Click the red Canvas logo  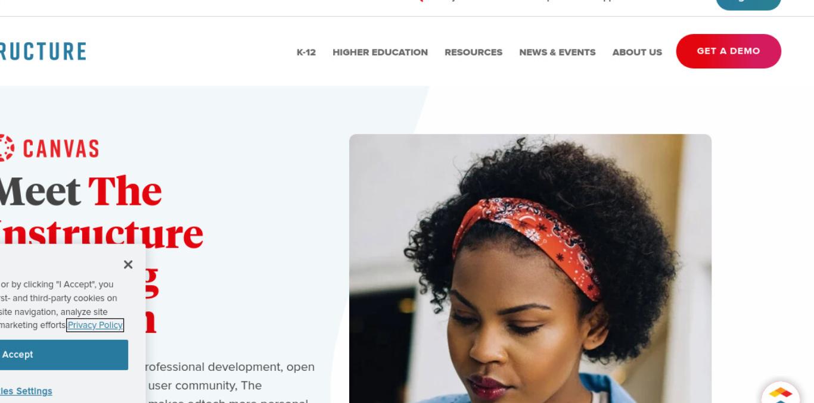coord(49,148)
